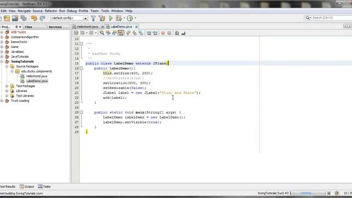Select HelloWorld.java in project tree

tap(37, 76)
